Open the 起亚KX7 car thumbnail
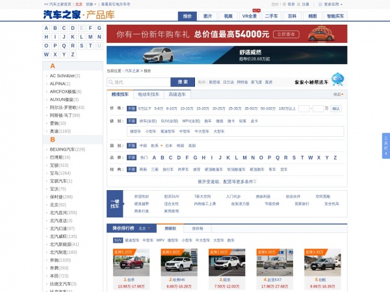Viewport: 390px width, 292px height. [275, 262]
